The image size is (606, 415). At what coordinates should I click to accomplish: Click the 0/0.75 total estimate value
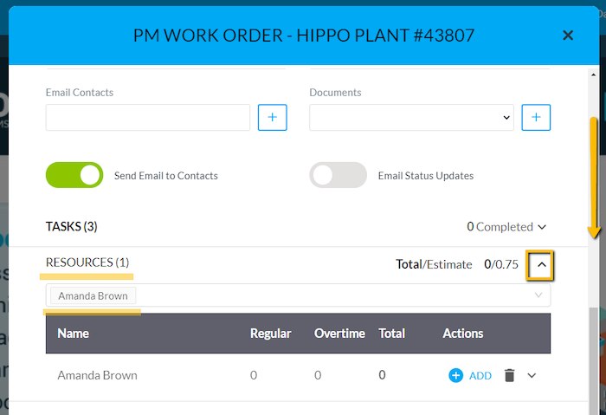pos(501,264)
